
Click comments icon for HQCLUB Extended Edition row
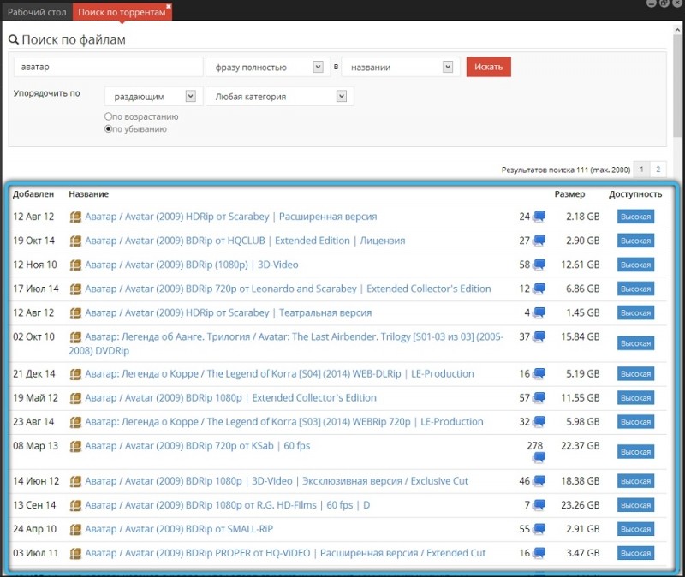click(539, 241)
